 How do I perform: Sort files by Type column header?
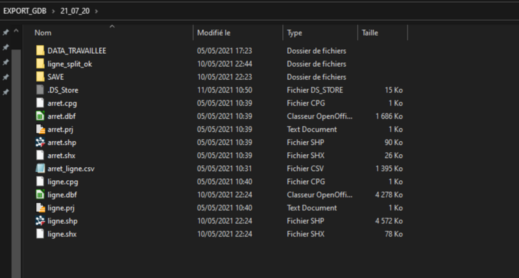click(x=295, y=32)
